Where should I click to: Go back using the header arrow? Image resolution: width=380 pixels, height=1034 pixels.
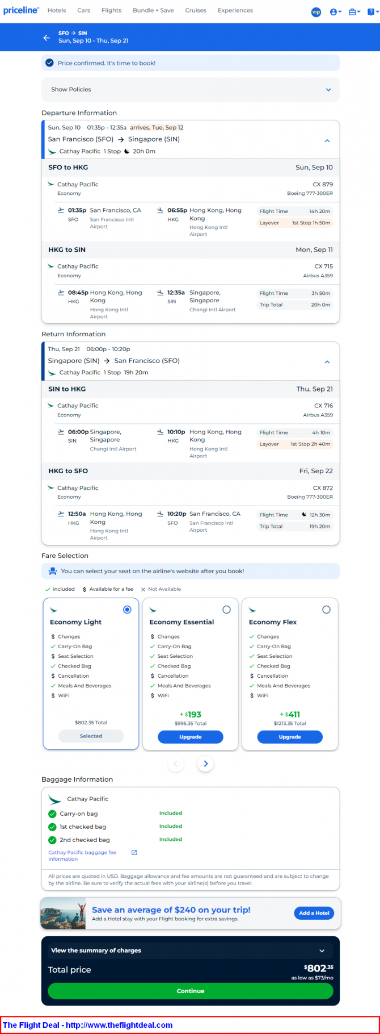(47, 37)
